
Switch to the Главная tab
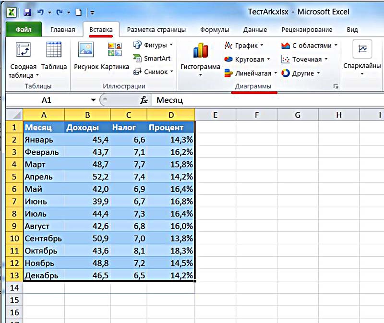[x=63, y=30]
